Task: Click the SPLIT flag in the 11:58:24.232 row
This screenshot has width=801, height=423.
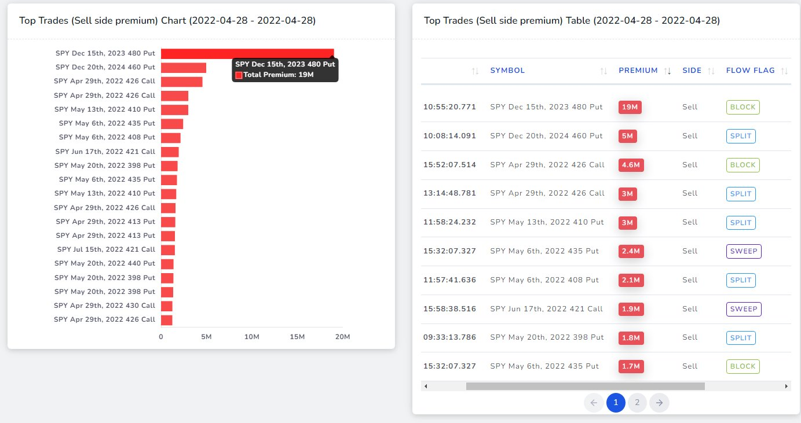Action: point(741,222)
